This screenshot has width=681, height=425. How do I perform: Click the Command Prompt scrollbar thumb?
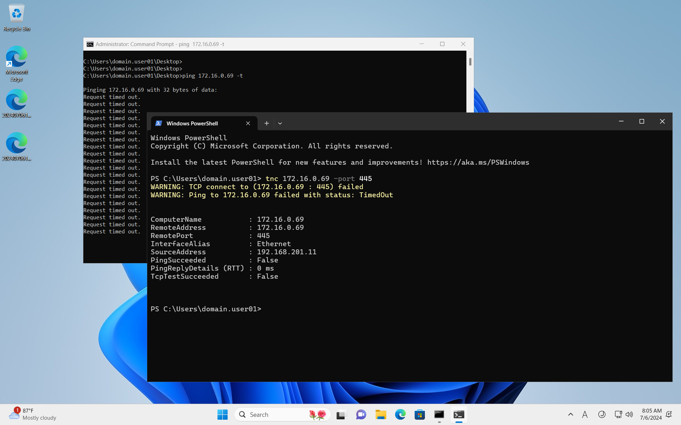point(470,62)
